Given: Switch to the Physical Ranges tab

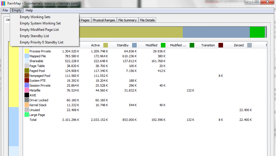Looking at the screenshot, I should [x=104, y=20].
